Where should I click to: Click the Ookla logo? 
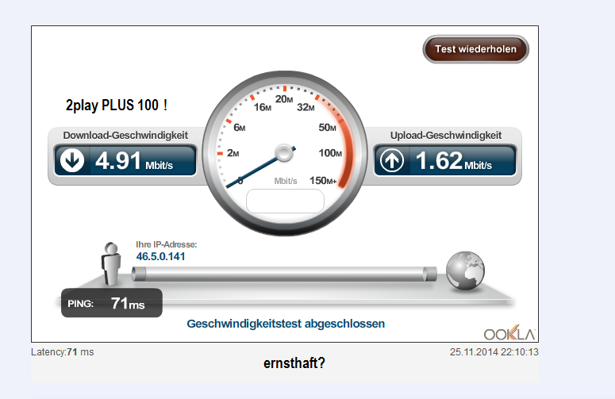tap(509, 332)
